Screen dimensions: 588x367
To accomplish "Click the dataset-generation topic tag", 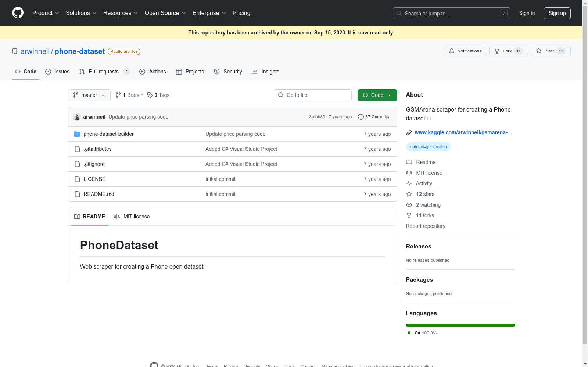I will point(428,147).
